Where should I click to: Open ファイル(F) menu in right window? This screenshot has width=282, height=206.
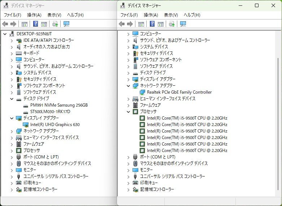(129, 15)
